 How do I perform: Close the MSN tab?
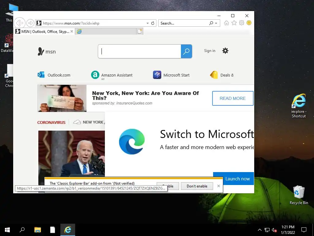pos(72,31)
